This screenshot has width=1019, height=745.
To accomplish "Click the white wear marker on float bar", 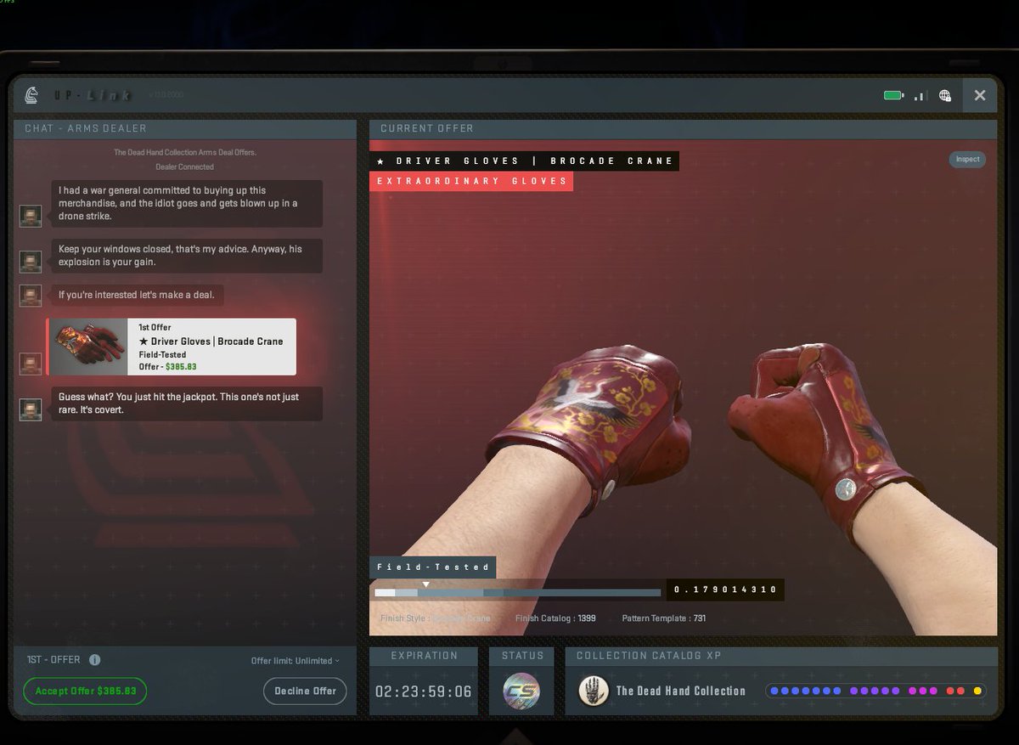I will tap(426, 584).
